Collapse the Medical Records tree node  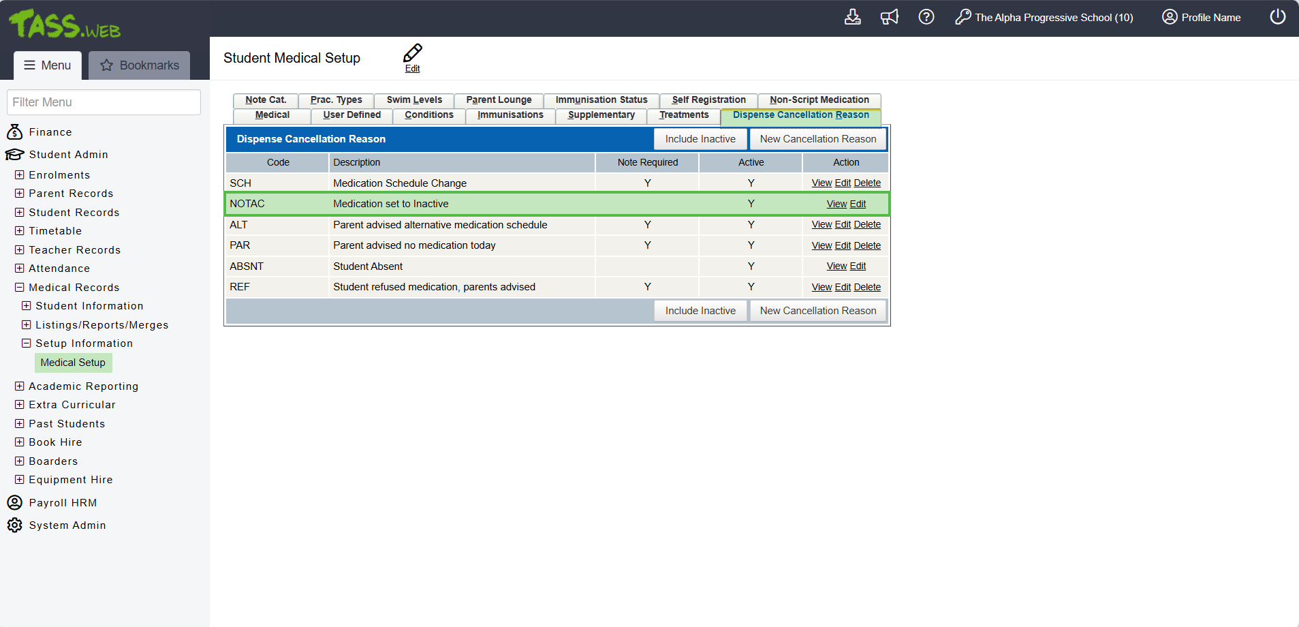pos(20,288)
